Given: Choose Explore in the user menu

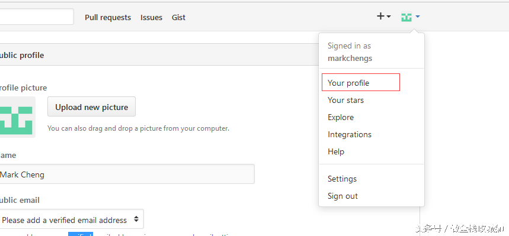Looking at the screenshot, I should click(341, 117).
